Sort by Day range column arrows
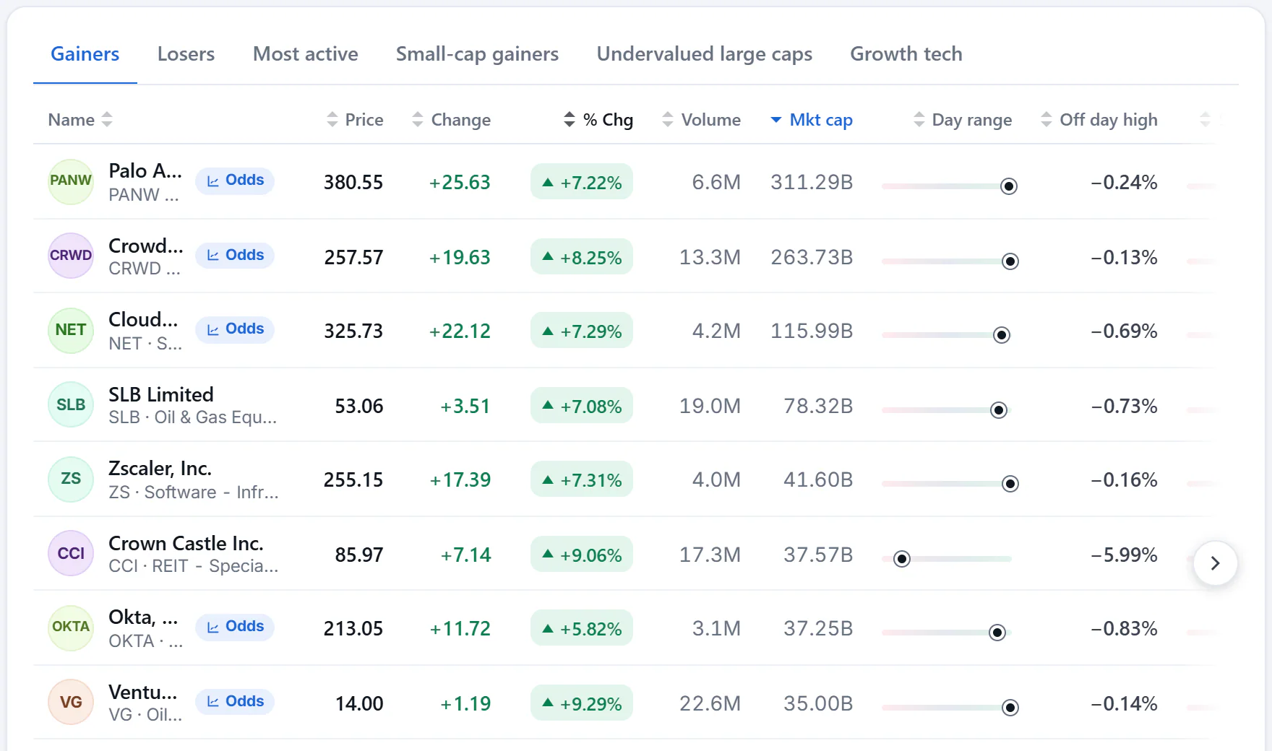Image resolution: width=1272 pixels, height=751 pixels. [919, 120]
